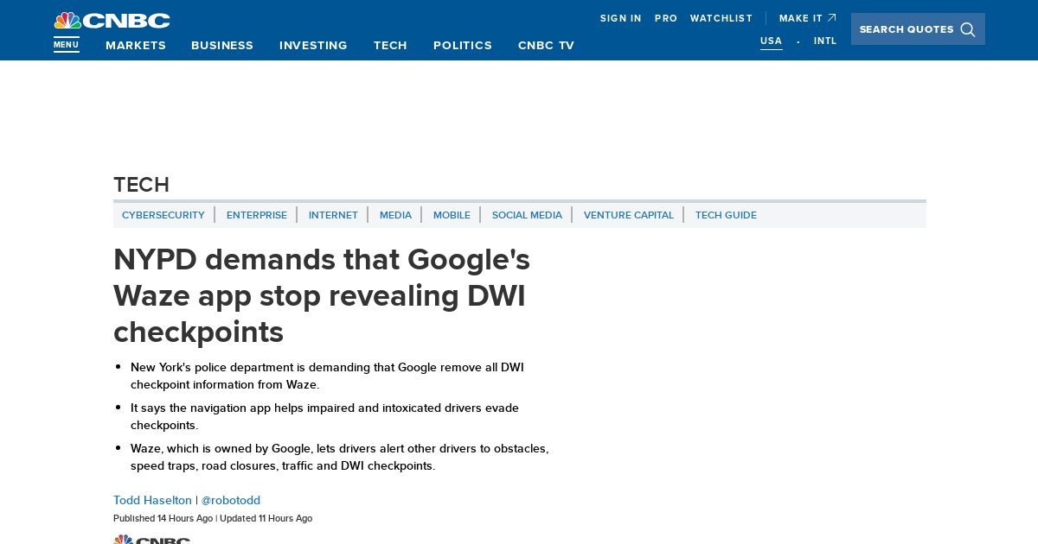Click the search magnifier icon
The height and width of the screenshot is (544, 1038).
[968, 29]
